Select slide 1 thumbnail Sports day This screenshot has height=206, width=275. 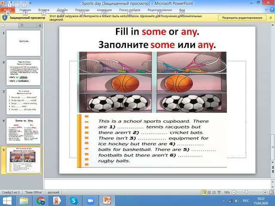point(24,43)
